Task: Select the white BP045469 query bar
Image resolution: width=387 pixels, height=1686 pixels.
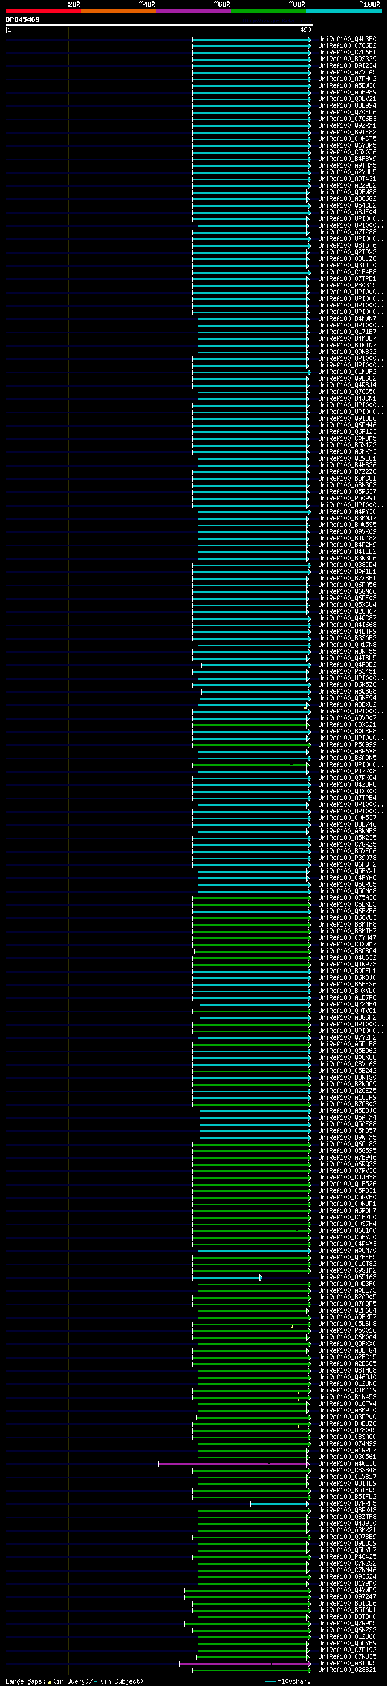Action: tap(160, 25)
